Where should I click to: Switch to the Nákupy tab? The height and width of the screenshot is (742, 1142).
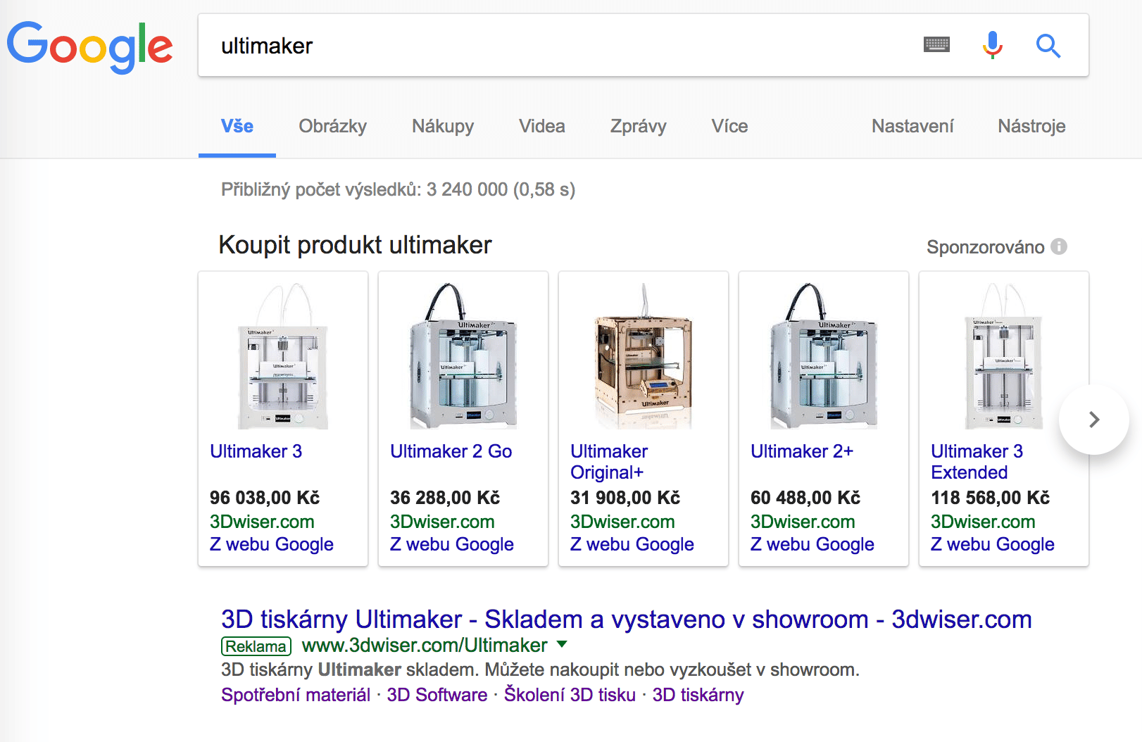point(443,126)
